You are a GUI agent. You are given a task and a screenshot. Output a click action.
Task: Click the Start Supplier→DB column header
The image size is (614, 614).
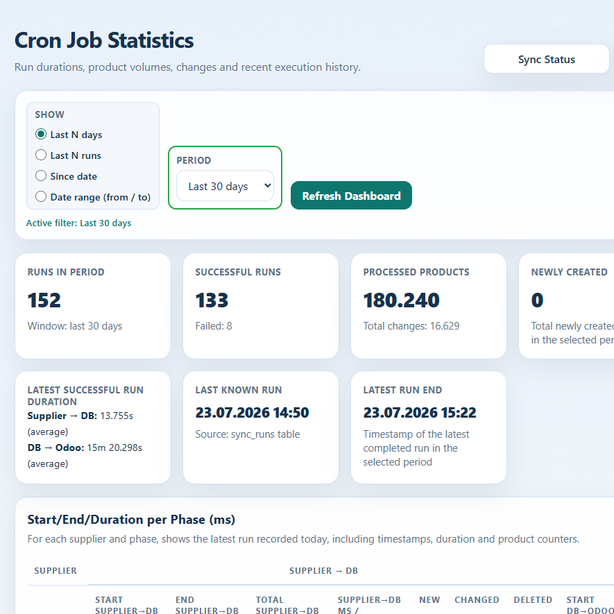click(x=126, y=605)
